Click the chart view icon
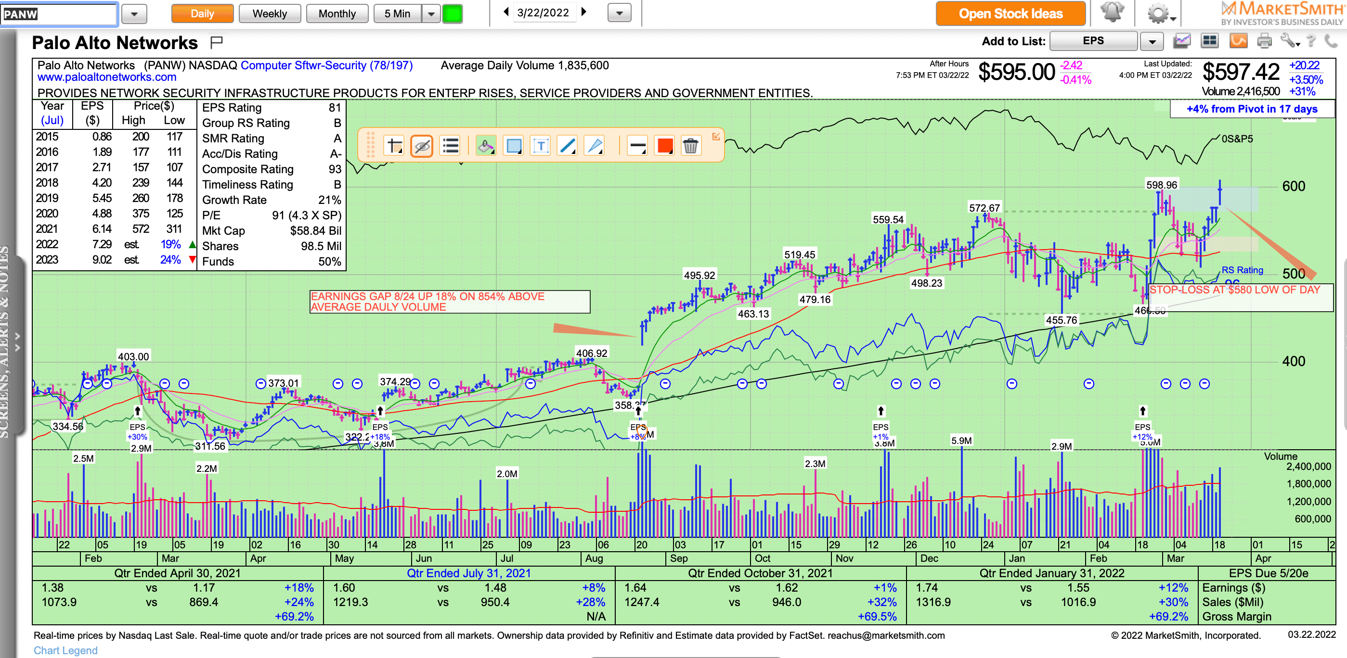The height and width of the screenshot is (658, 1347). pyautogui.click(x=1182, y=41)
